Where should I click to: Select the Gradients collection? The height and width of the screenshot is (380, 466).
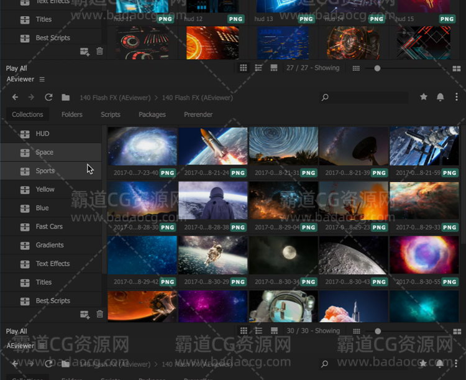pyautogui.click(x=51, y=245)
